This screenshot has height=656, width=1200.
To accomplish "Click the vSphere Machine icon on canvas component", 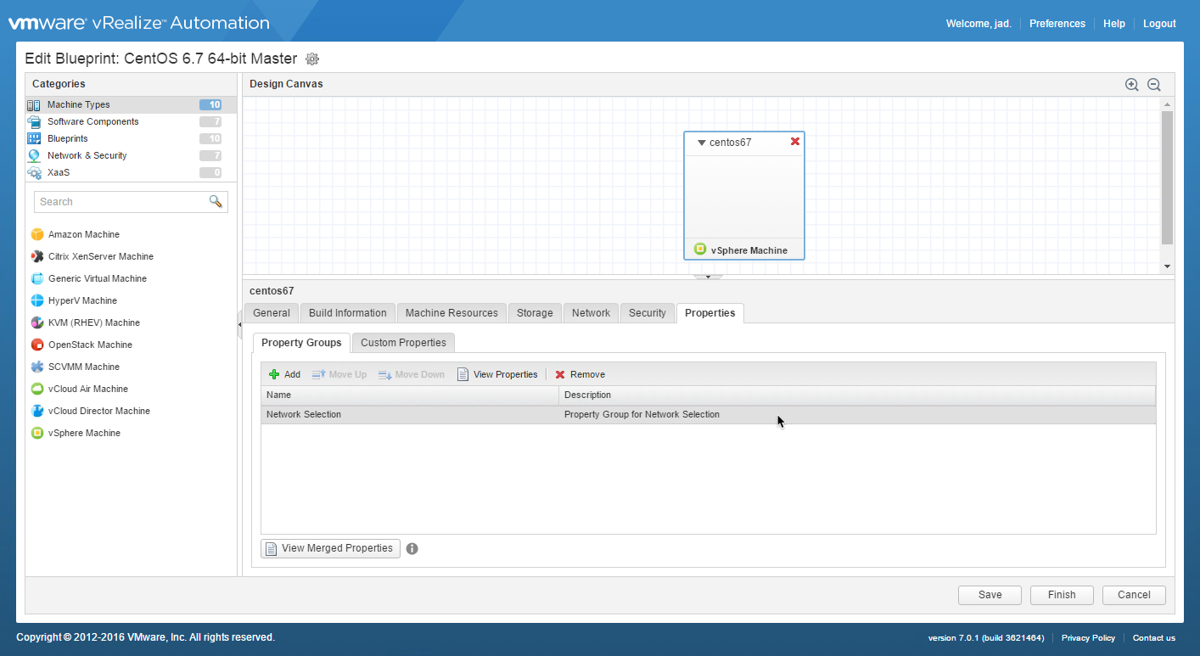I will coord(700,250).
